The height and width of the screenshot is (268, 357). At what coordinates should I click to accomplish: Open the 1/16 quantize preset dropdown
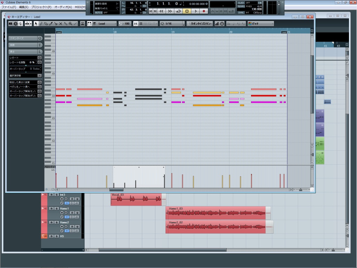(x=173, y=24)
